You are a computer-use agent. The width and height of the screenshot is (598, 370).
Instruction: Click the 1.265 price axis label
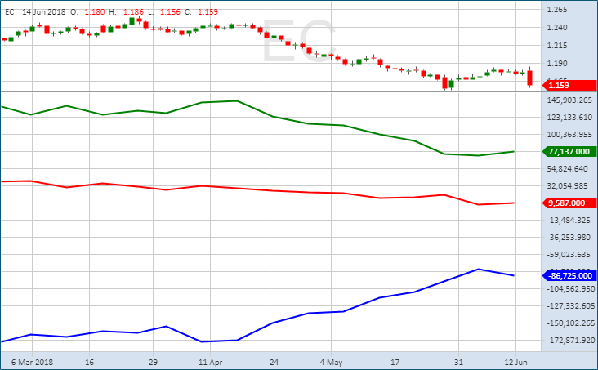point(557,10)
